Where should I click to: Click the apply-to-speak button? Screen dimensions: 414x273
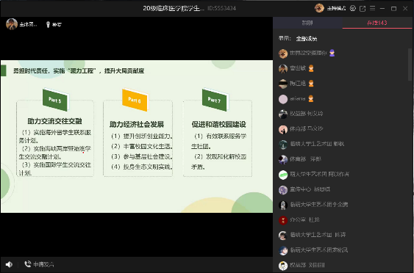[x=39, y=264]
